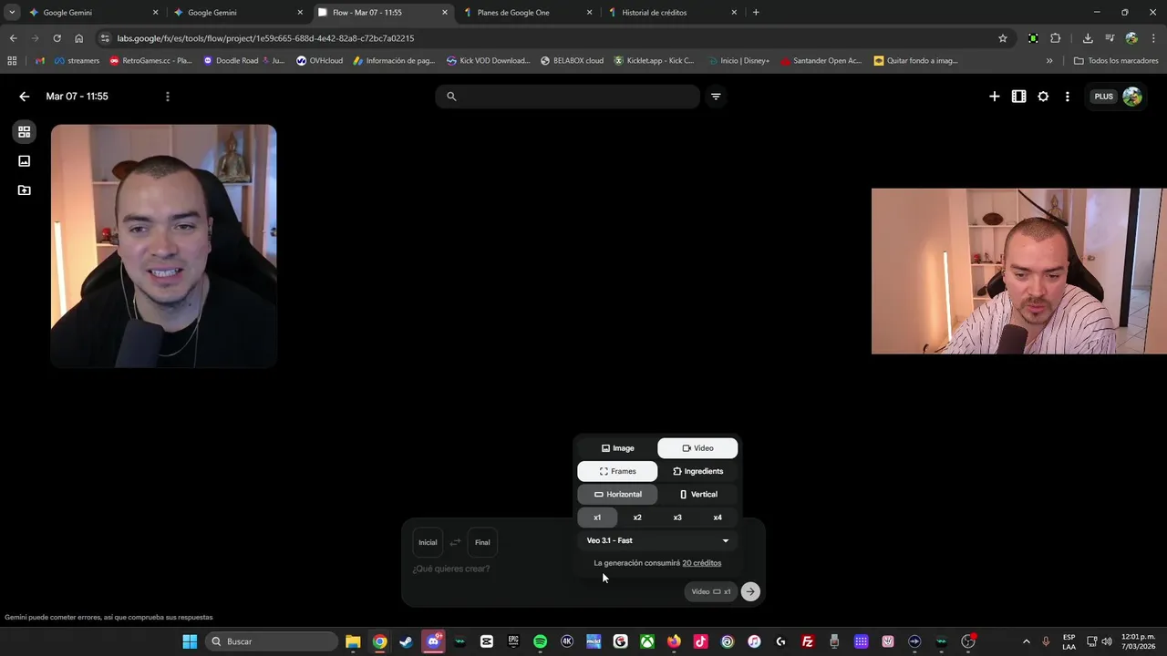Open Flow settings gear
The width and height of the screenshot is (1167, 656).
pyautogui.click(x=1043, y=97)
